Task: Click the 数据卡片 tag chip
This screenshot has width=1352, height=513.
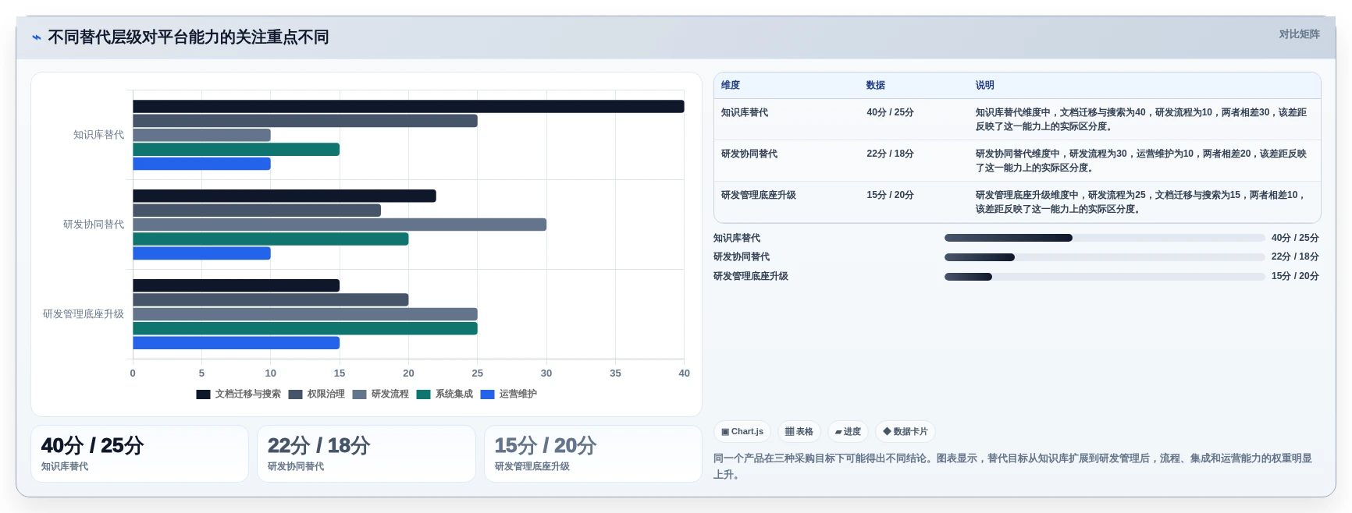Action: (x=905, y=431)
